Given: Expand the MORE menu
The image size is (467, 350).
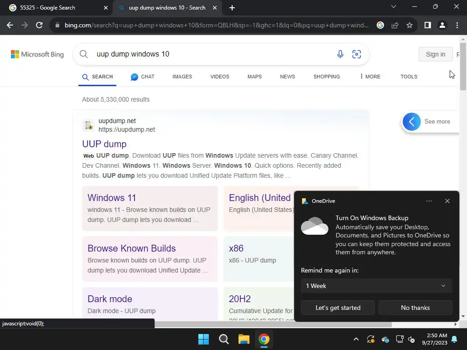Looking at the screenshot, I should [370, 77].
